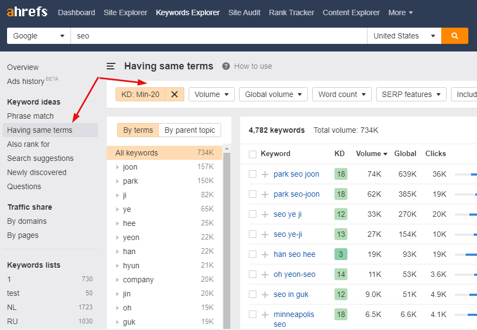The image size is (477, 330).
Task: Check the park seo-joon row checkbox
Action: (x=253, y=194)
